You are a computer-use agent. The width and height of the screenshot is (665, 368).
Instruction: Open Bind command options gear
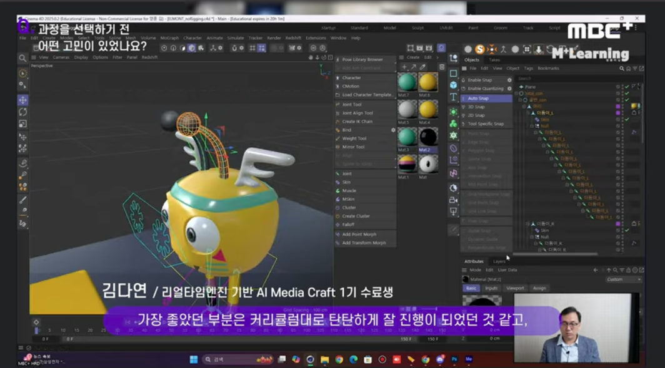coord(393,130)
